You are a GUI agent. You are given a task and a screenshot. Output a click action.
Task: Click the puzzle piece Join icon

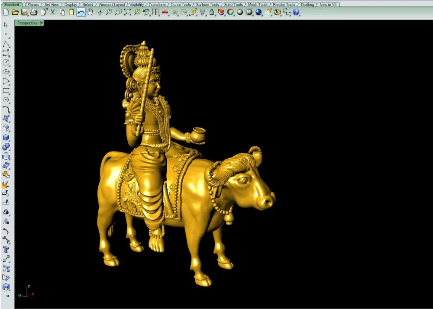(x=6, y=175)
